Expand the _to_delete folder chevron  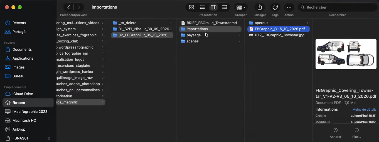pyautogui.click(x=171, y=23)
